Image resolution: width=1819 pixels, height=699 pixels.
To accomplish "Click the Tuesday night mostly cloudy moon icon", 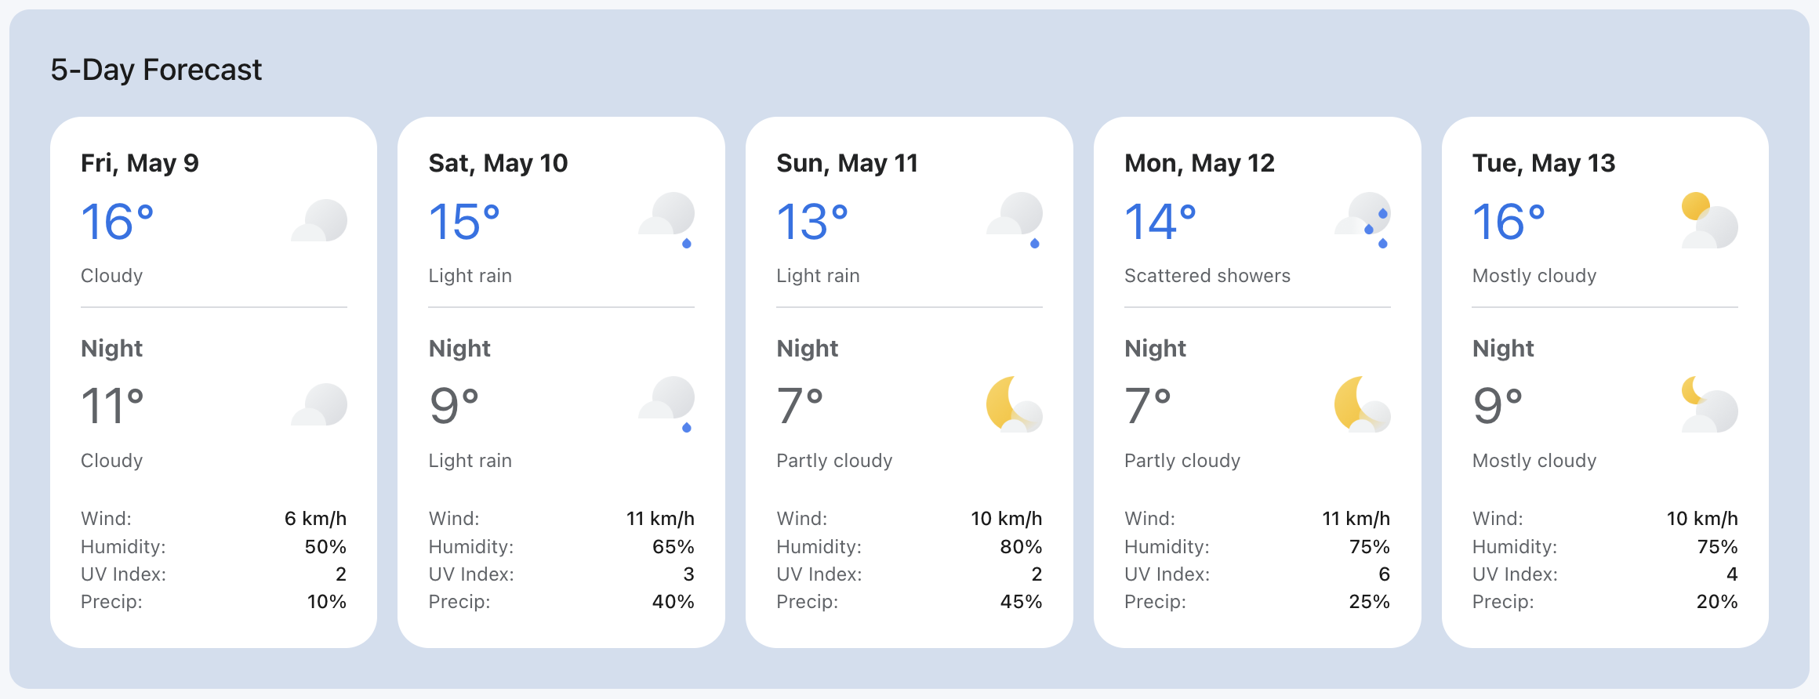I will [1710, 404].
